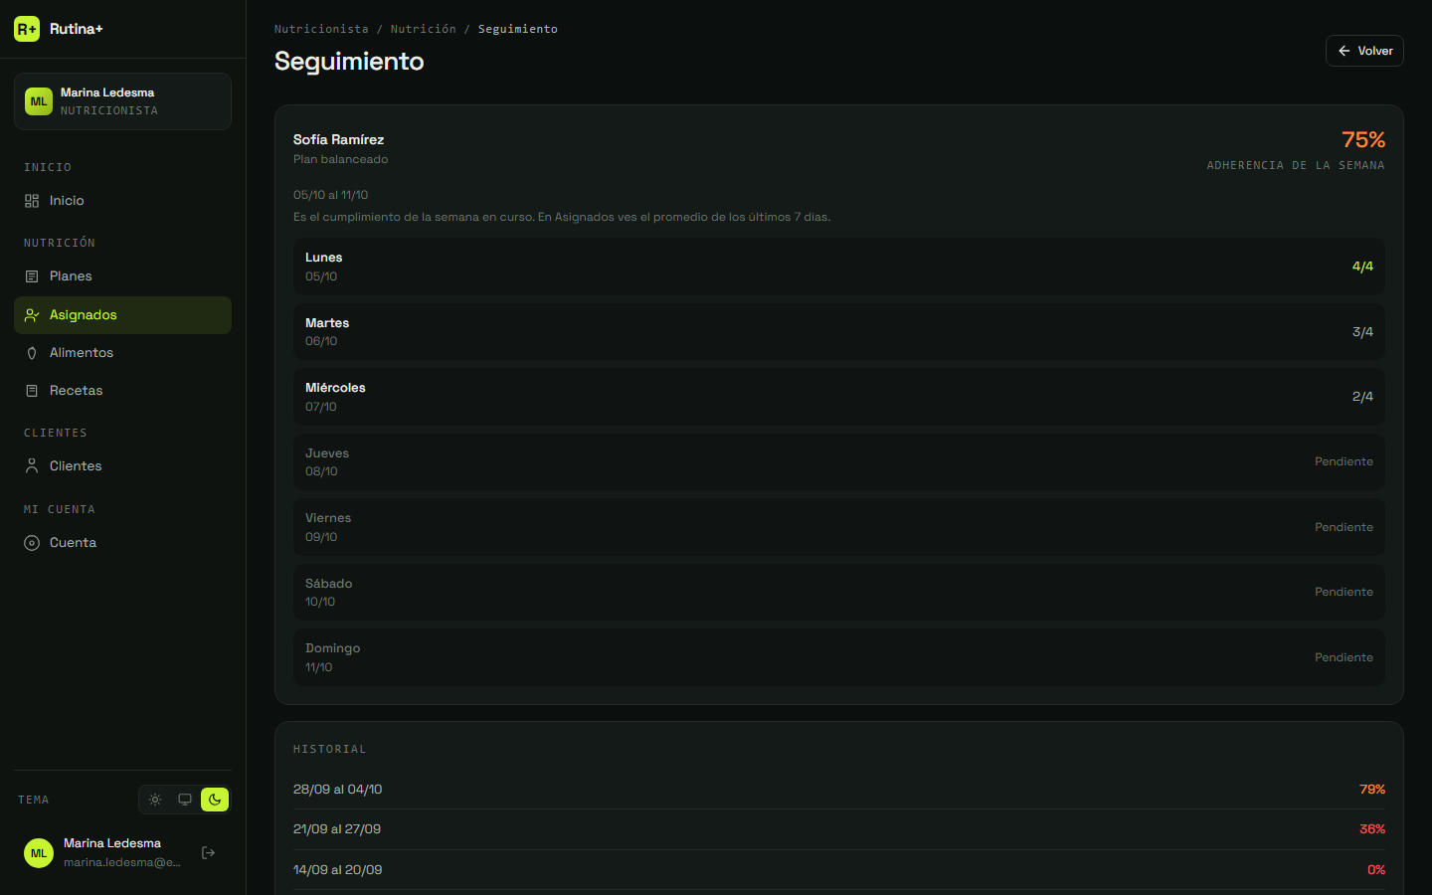Select the Jueves 08/10 pending row

tap(839, 462)
